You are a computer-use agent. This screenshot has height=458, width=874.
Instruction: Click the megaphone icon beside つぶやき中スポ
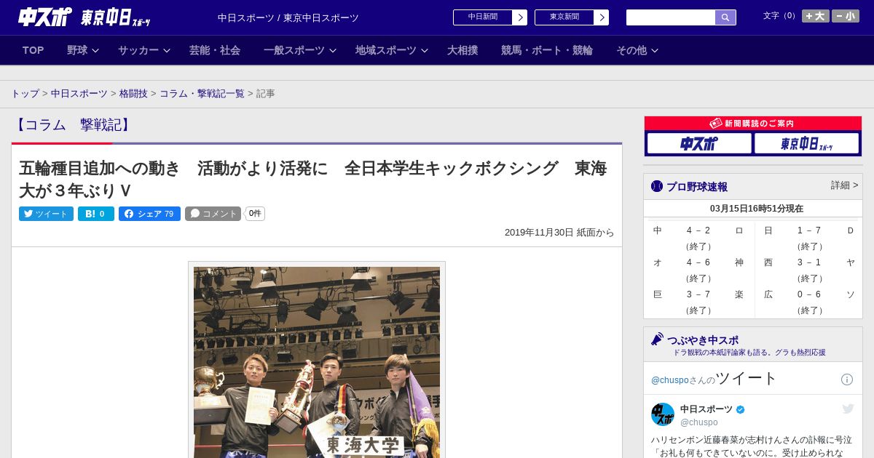point(657,340)
